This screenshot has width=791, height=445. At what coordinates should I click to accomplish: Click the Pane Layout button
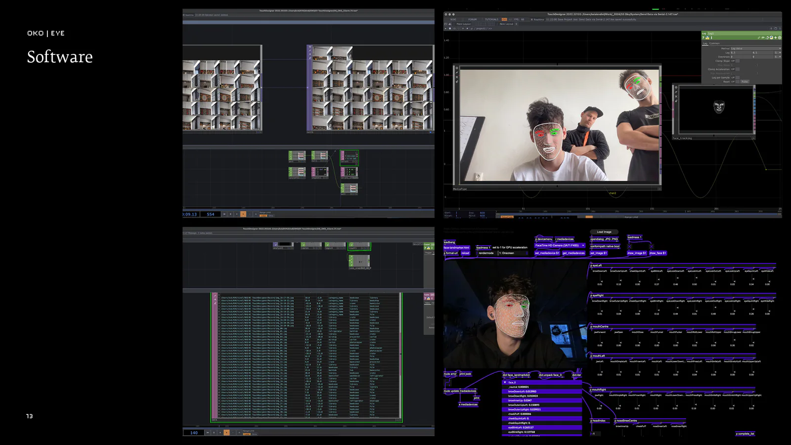pyautogui.click(x=464, y=24)
